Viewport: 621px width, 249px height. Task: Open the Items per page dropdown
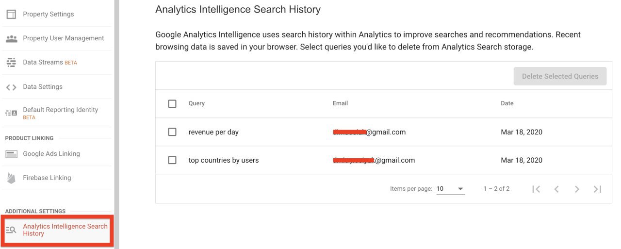click(450, 189)
